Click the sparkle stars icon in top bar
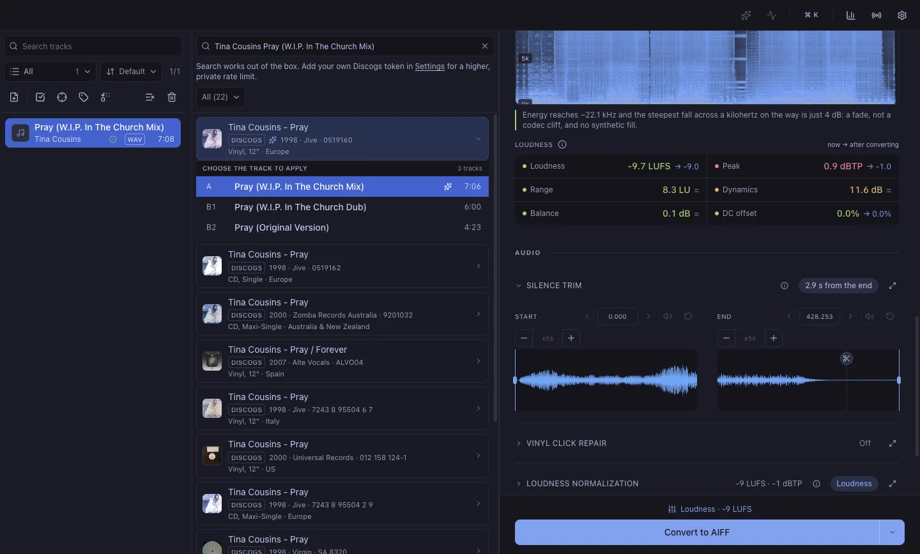This screenshot has height=554, width=920. point(746,15)
